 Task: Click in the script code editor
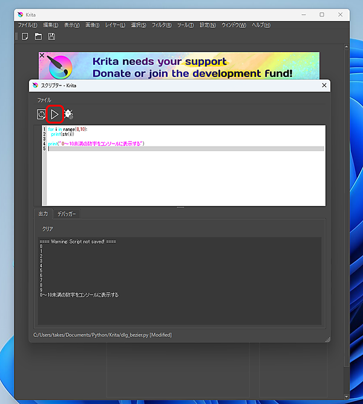click(181, 176)
